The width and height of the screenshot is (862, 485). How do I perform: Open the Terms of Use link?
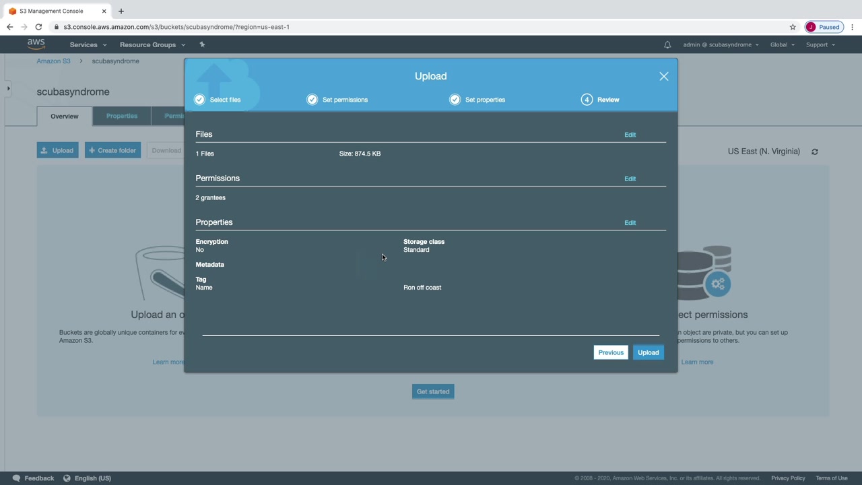(x=832, y=478)
